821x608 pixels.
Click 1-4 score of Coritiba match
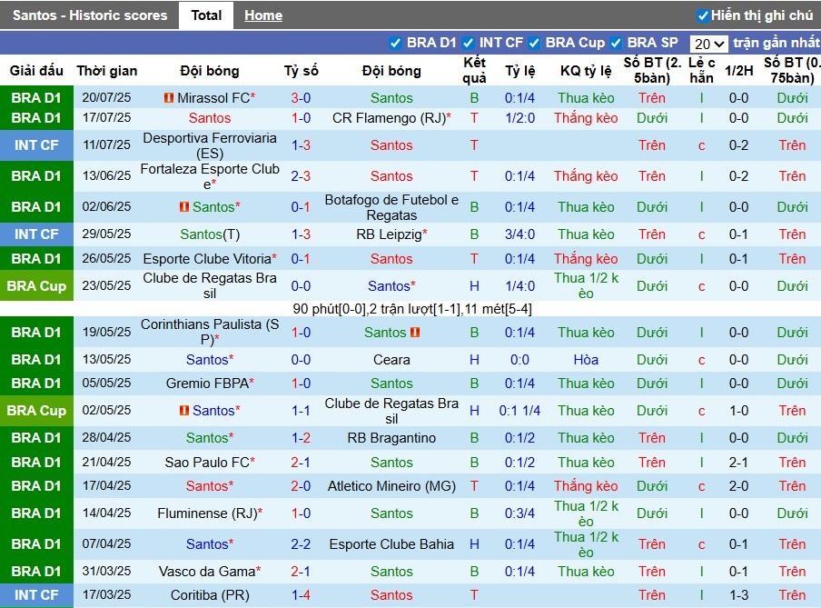302,595
